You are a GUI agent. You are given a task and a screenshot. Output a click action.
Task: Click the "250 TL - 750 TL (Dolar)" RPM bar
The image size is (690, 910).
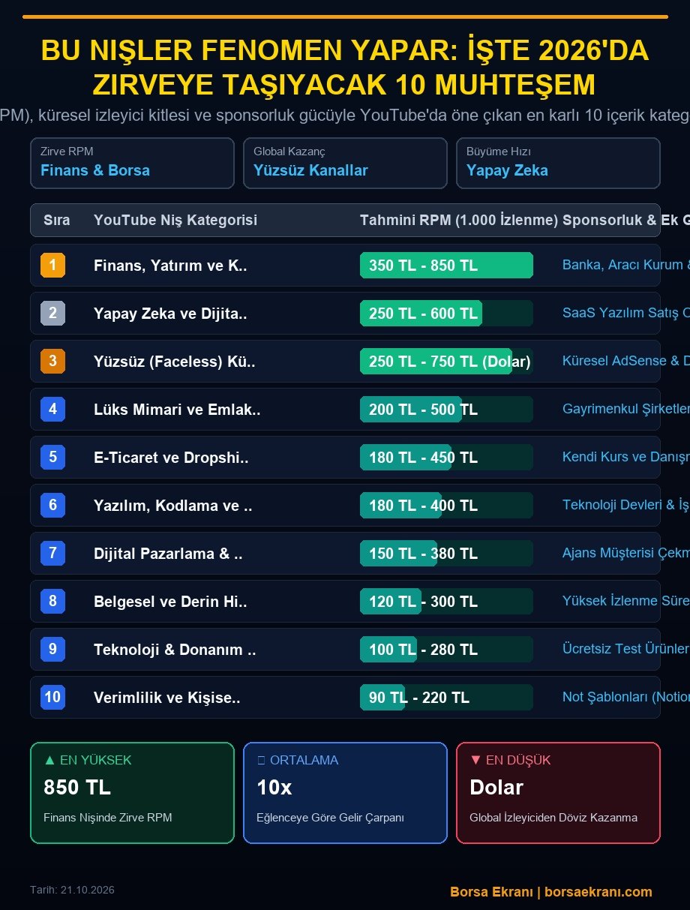pyautogui.click(x=446, y=361)
